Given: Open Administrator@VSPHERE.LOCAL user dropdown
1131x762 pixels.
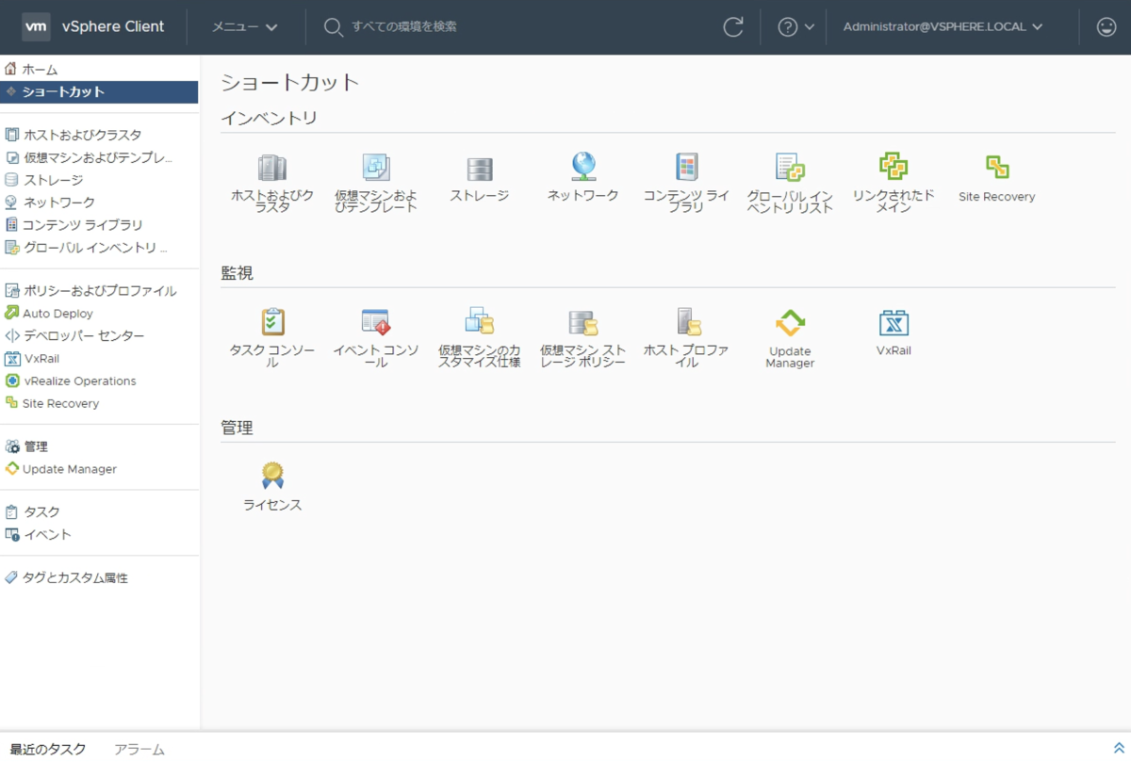Looking at the screenshot, I should click(x=943, y=27).
